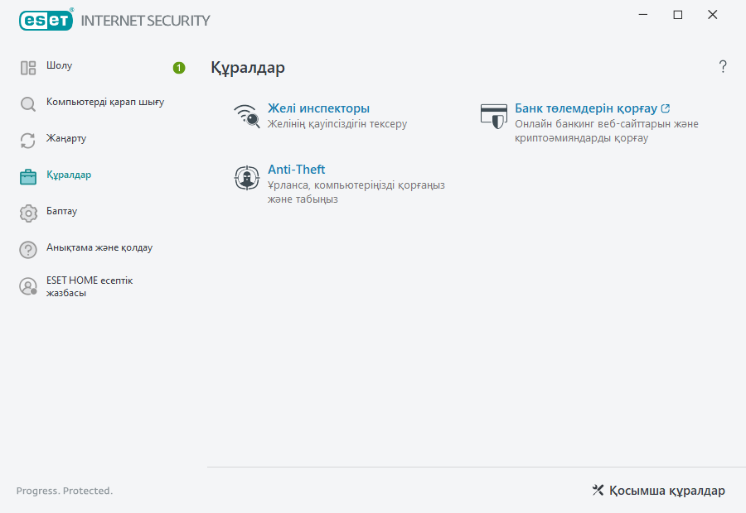746x513 pixels.
Task: Select the Anti-Theft lock icon
Action: 246,178
